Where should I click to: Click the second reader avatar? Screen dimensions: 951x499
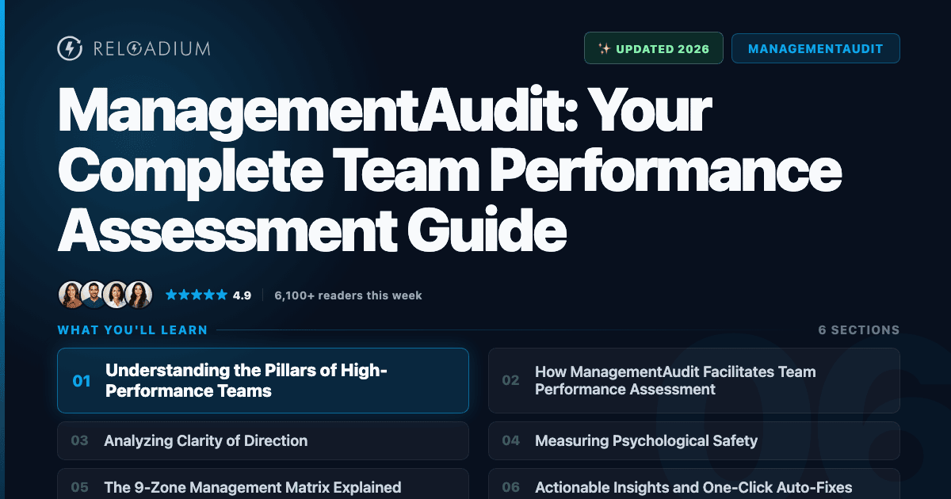tap(94, 295)
